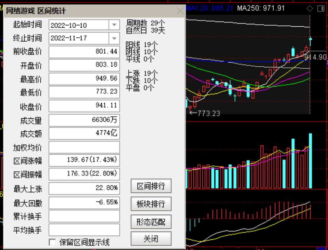
Task: Click the 最高价 value 949.56
Action: click(84, 79)
